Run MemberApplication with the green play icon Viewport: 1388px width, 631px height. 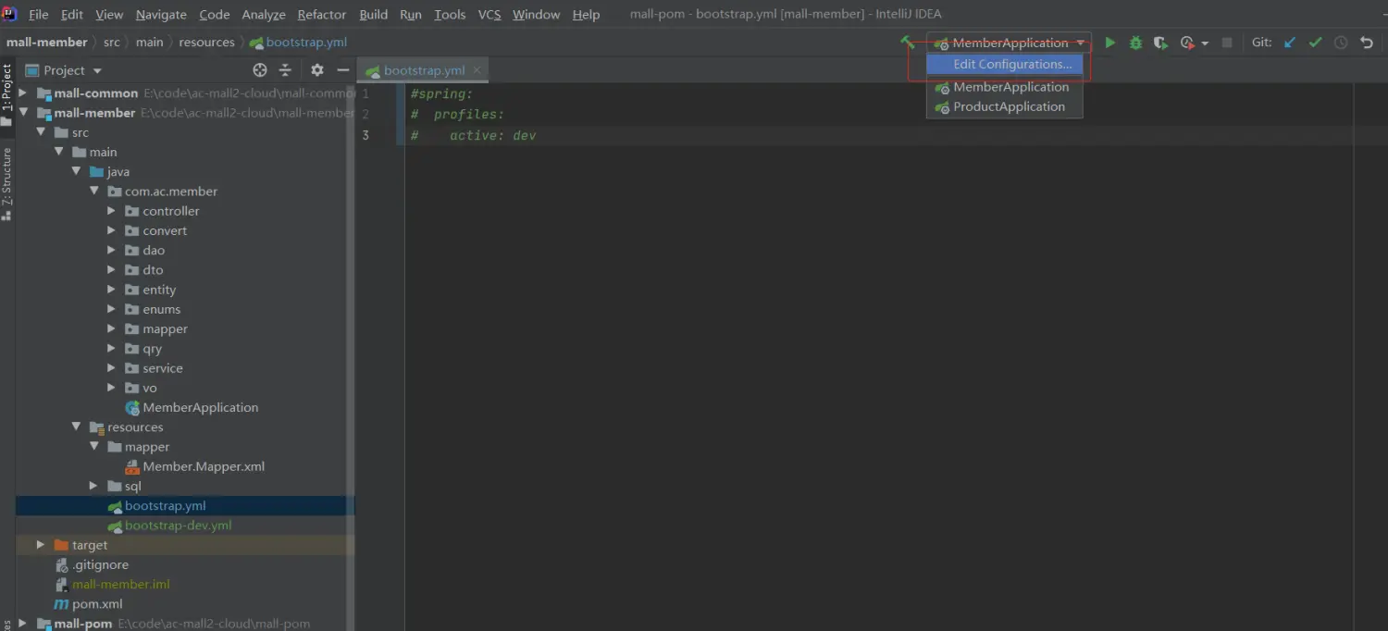[x=1109, y=43]
